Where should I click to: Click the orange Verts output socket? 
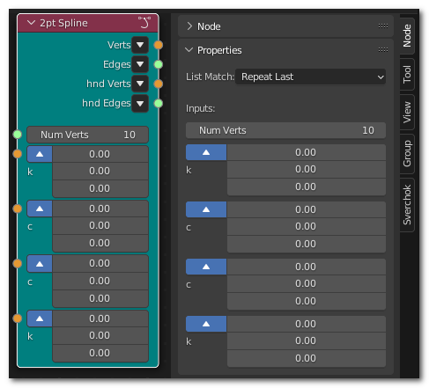(x=159, y=45)
